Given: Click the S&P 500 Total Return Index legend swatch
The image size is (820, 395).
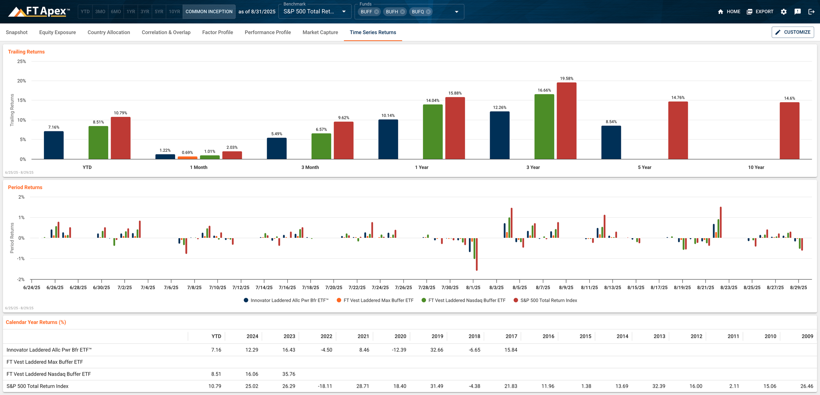Looking at the screenshot, I should [516, 300].
